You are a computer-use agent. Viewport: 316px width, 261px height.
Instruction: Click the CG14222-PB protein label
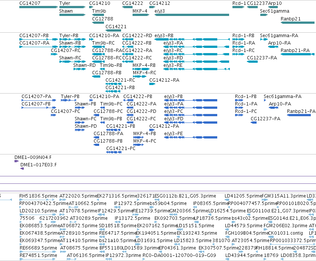point(138,97)
